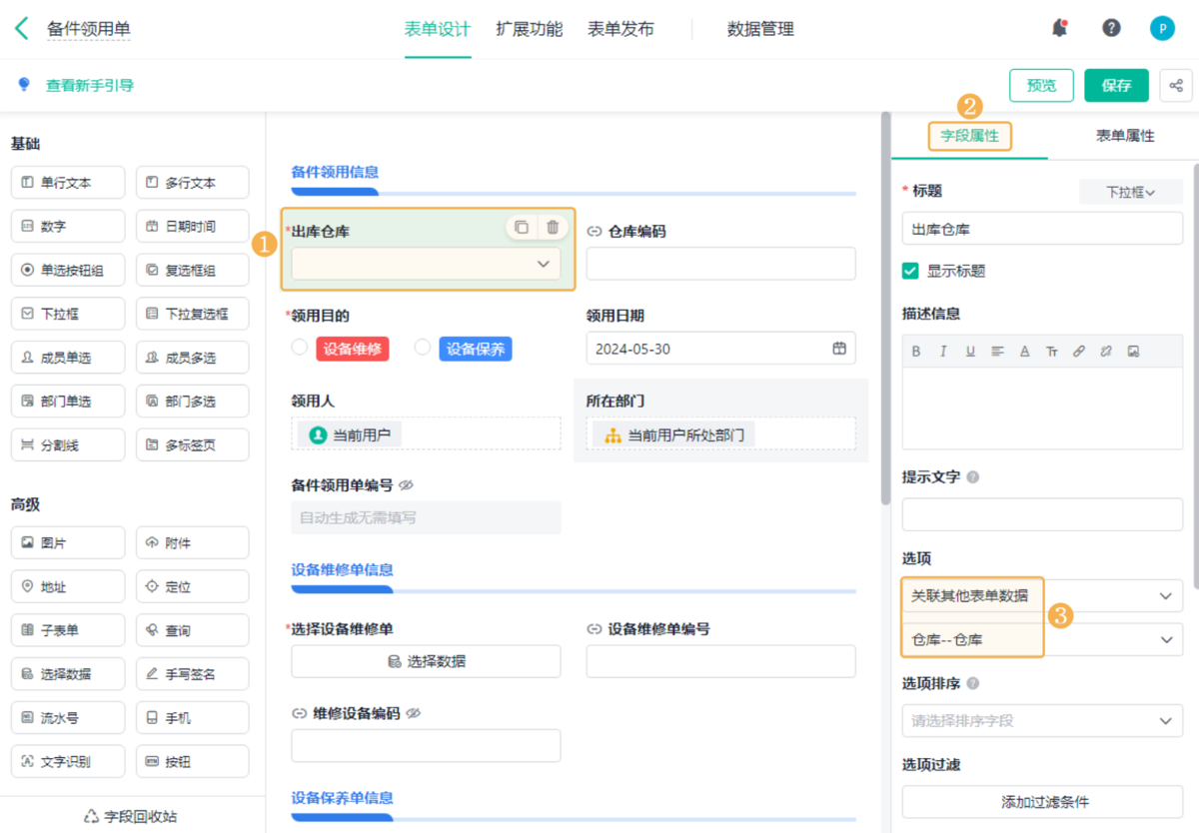Open the help question mark icon
The width and height of the screenshot is (1199, 833).
[x=1111, y=28]
